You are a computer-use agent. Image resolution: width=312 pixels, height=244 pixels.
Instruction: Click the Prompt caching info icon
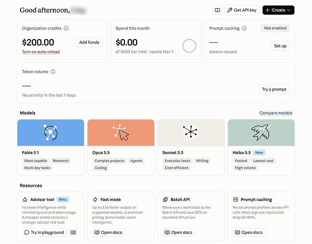244,28
